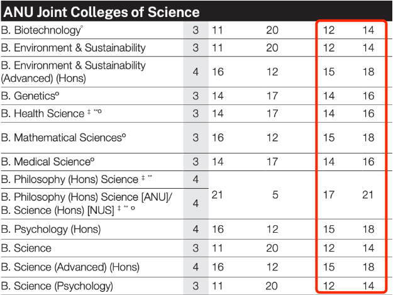Click highlighted 16 in the B. Genetics row
The height and width of the screenshot is (295, 398).
click(368, 96)
